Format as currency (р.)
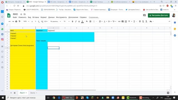Image resolution: width=178 pixels, height=100 pixels. click(x=32, y=21)
